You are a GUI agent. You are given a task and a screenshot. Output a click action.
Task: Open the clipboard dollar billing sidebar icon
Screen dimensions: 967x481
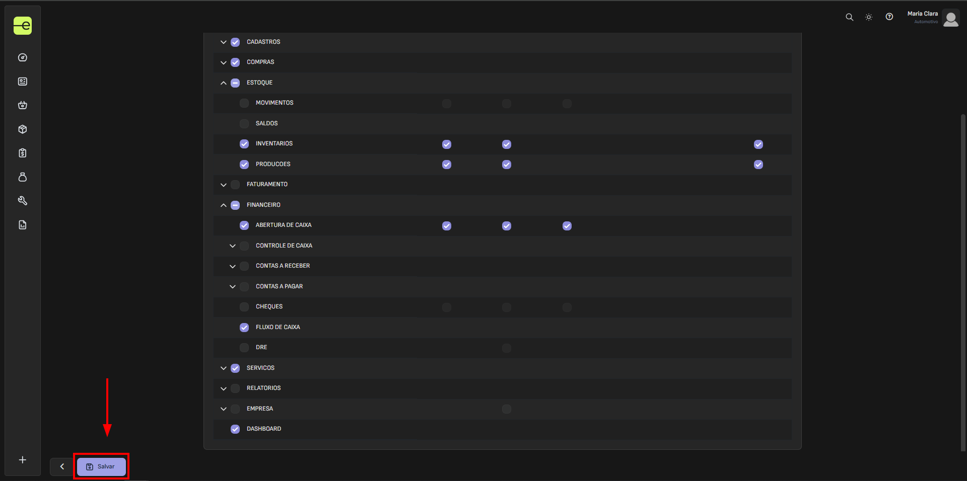coord(23,153)
